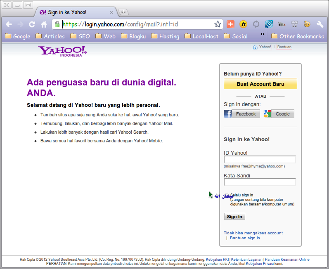This screenshot has height=269, width=329.
Task: Click the green padlock security icon
Action: (57, 24)
